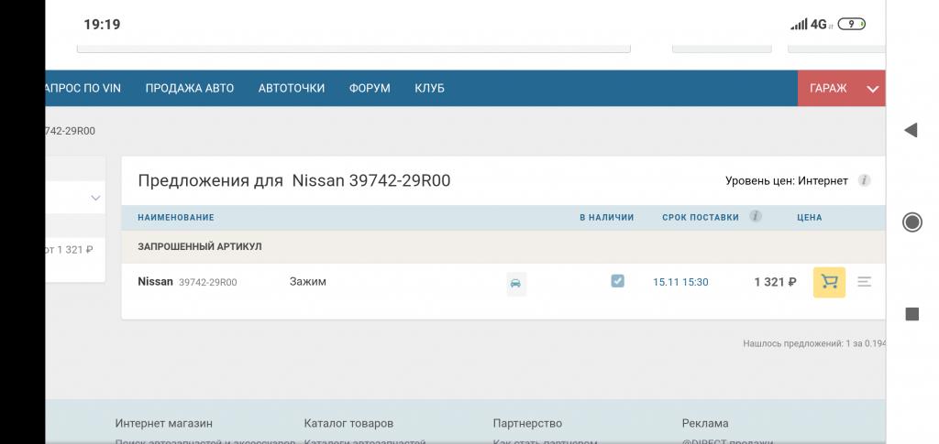Show price level info icon
The image size is (939, 444).
click(x=864, y=180)
